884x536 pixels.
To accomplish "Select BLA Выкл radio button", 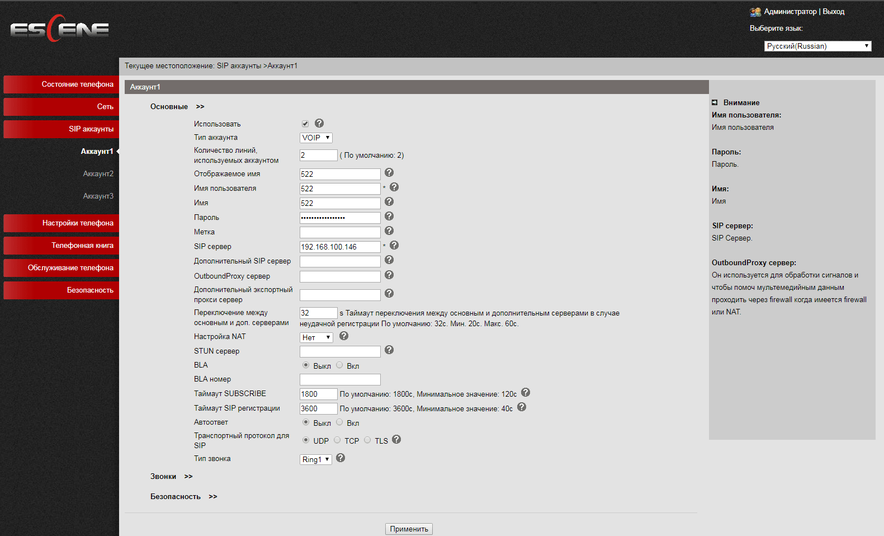I will tap(306, 365).
